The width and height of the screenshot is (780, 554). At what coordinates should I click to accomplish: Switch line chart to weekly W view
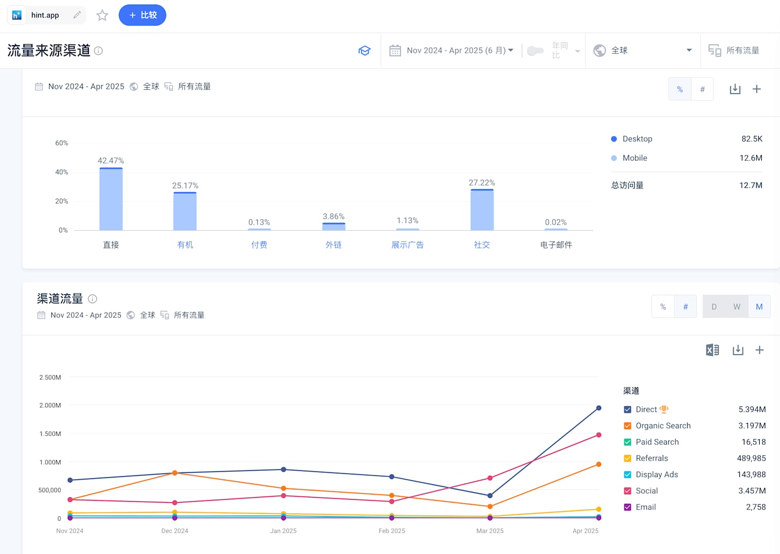736,307
